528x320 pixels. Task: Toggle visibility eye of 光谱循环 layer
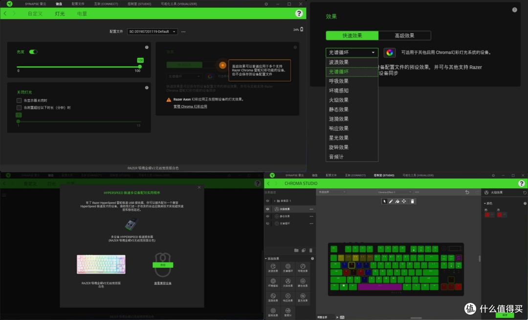click(268, 223)
